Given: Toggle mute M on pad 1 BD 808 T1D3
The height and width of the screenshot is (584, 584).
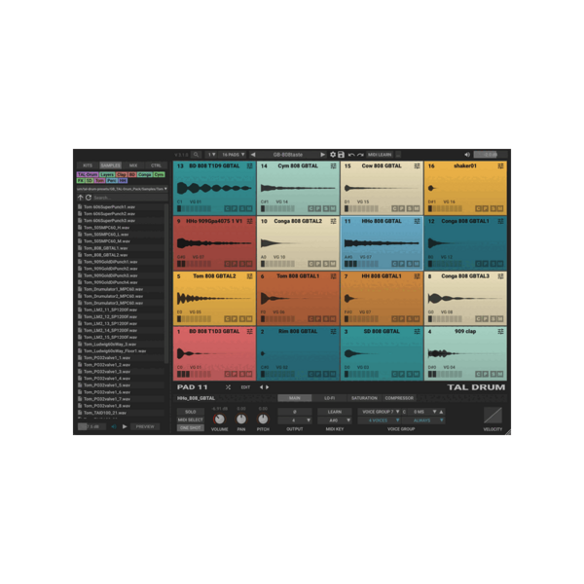Looking at the screenshot, I should point(249,374).
